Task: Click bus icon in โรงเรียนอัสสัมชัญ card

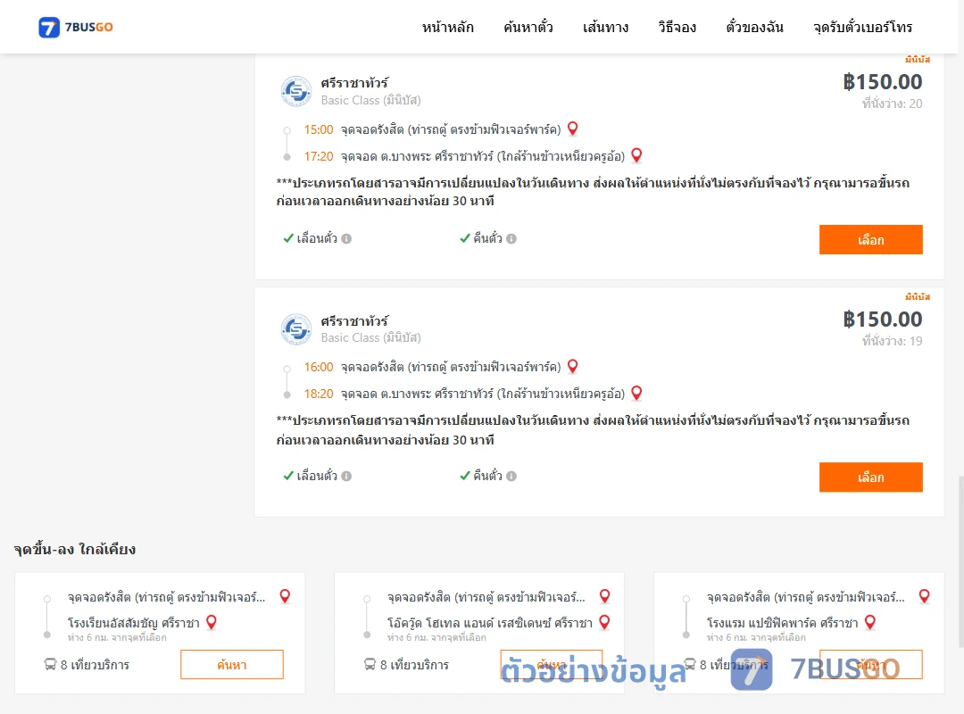Action: [x=50, y=664]
